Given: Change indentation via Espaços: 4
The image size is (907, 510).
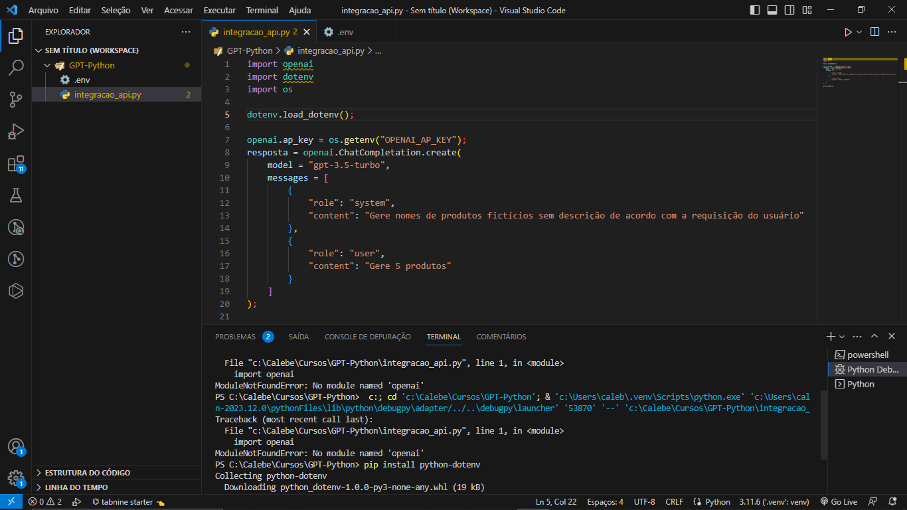Looking at the screenshot, I should [606, 502].
